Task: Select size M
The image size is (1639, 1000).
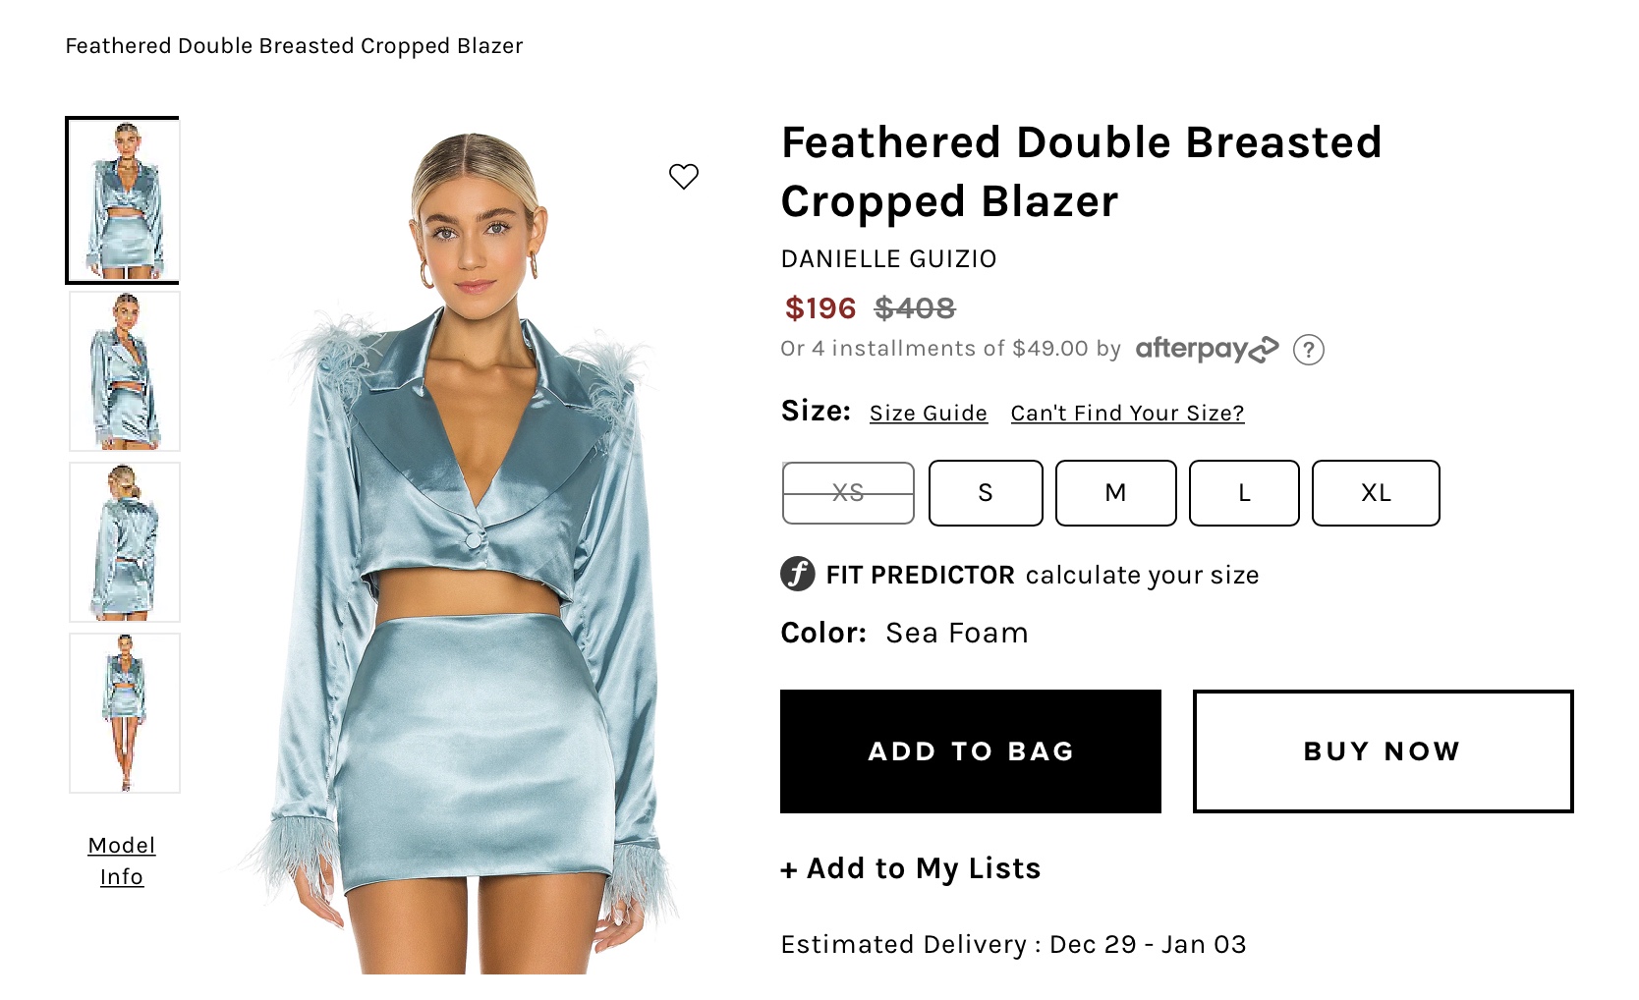Action: pos(1115,493)
